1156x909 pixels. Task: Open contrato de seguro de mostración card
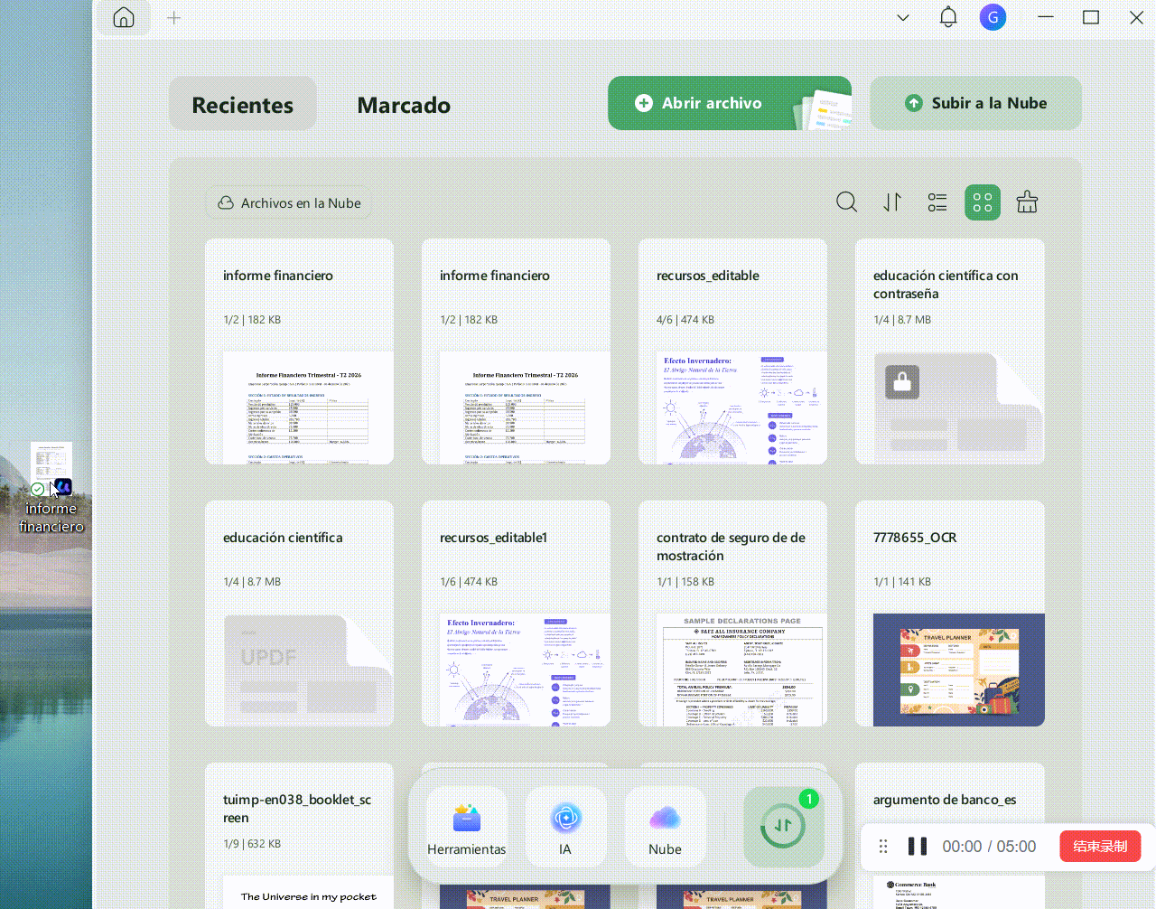click(732, 614)
